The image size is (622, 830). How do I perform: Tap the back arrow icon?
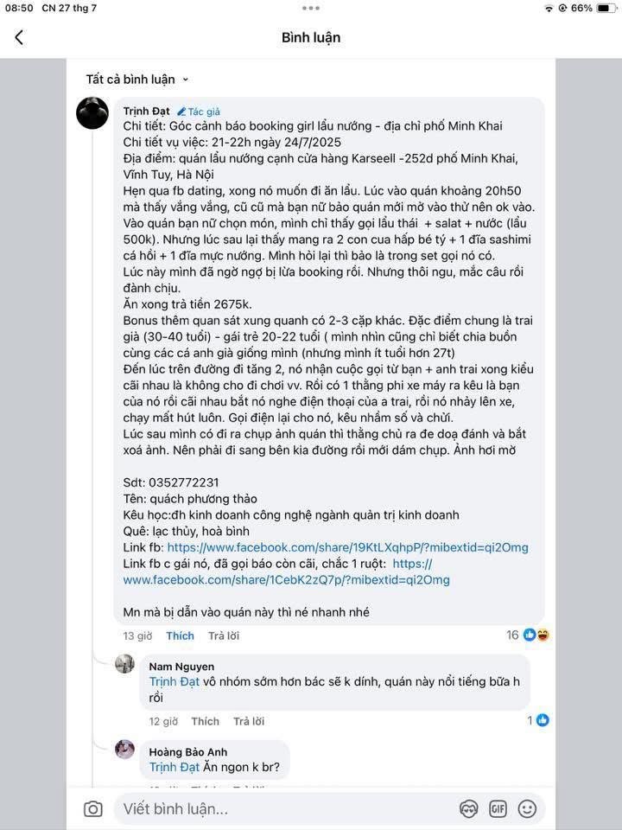pos(19,37)
